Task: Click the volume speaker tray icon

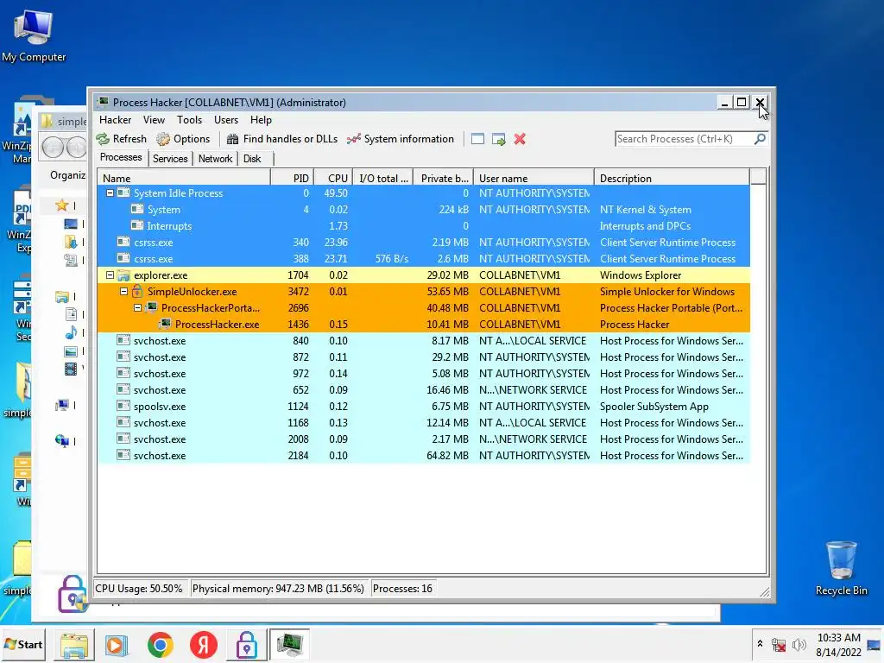Action: pyautogui.click(x=799, y=645)
